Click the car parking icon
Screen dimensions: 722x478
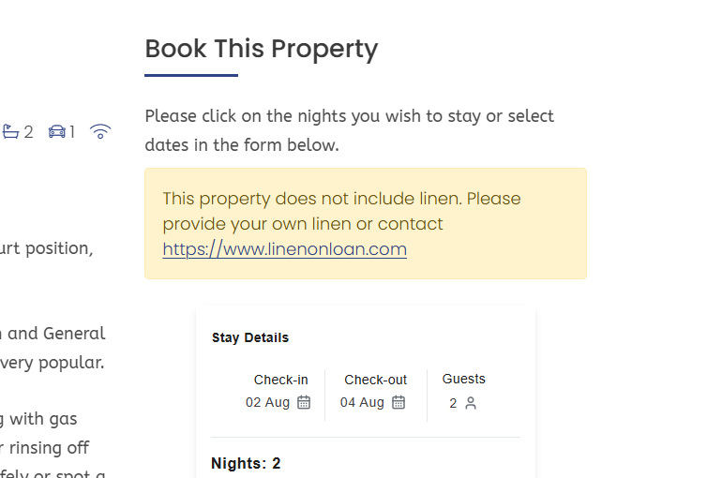(x=57, y=132)
